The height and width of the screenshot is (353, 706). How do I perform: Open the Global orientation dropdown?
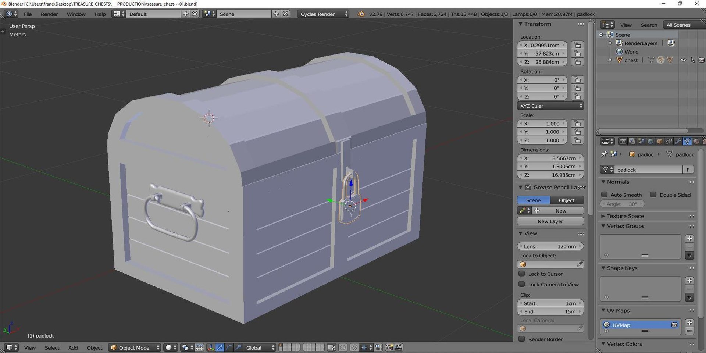tap(260, 347)
